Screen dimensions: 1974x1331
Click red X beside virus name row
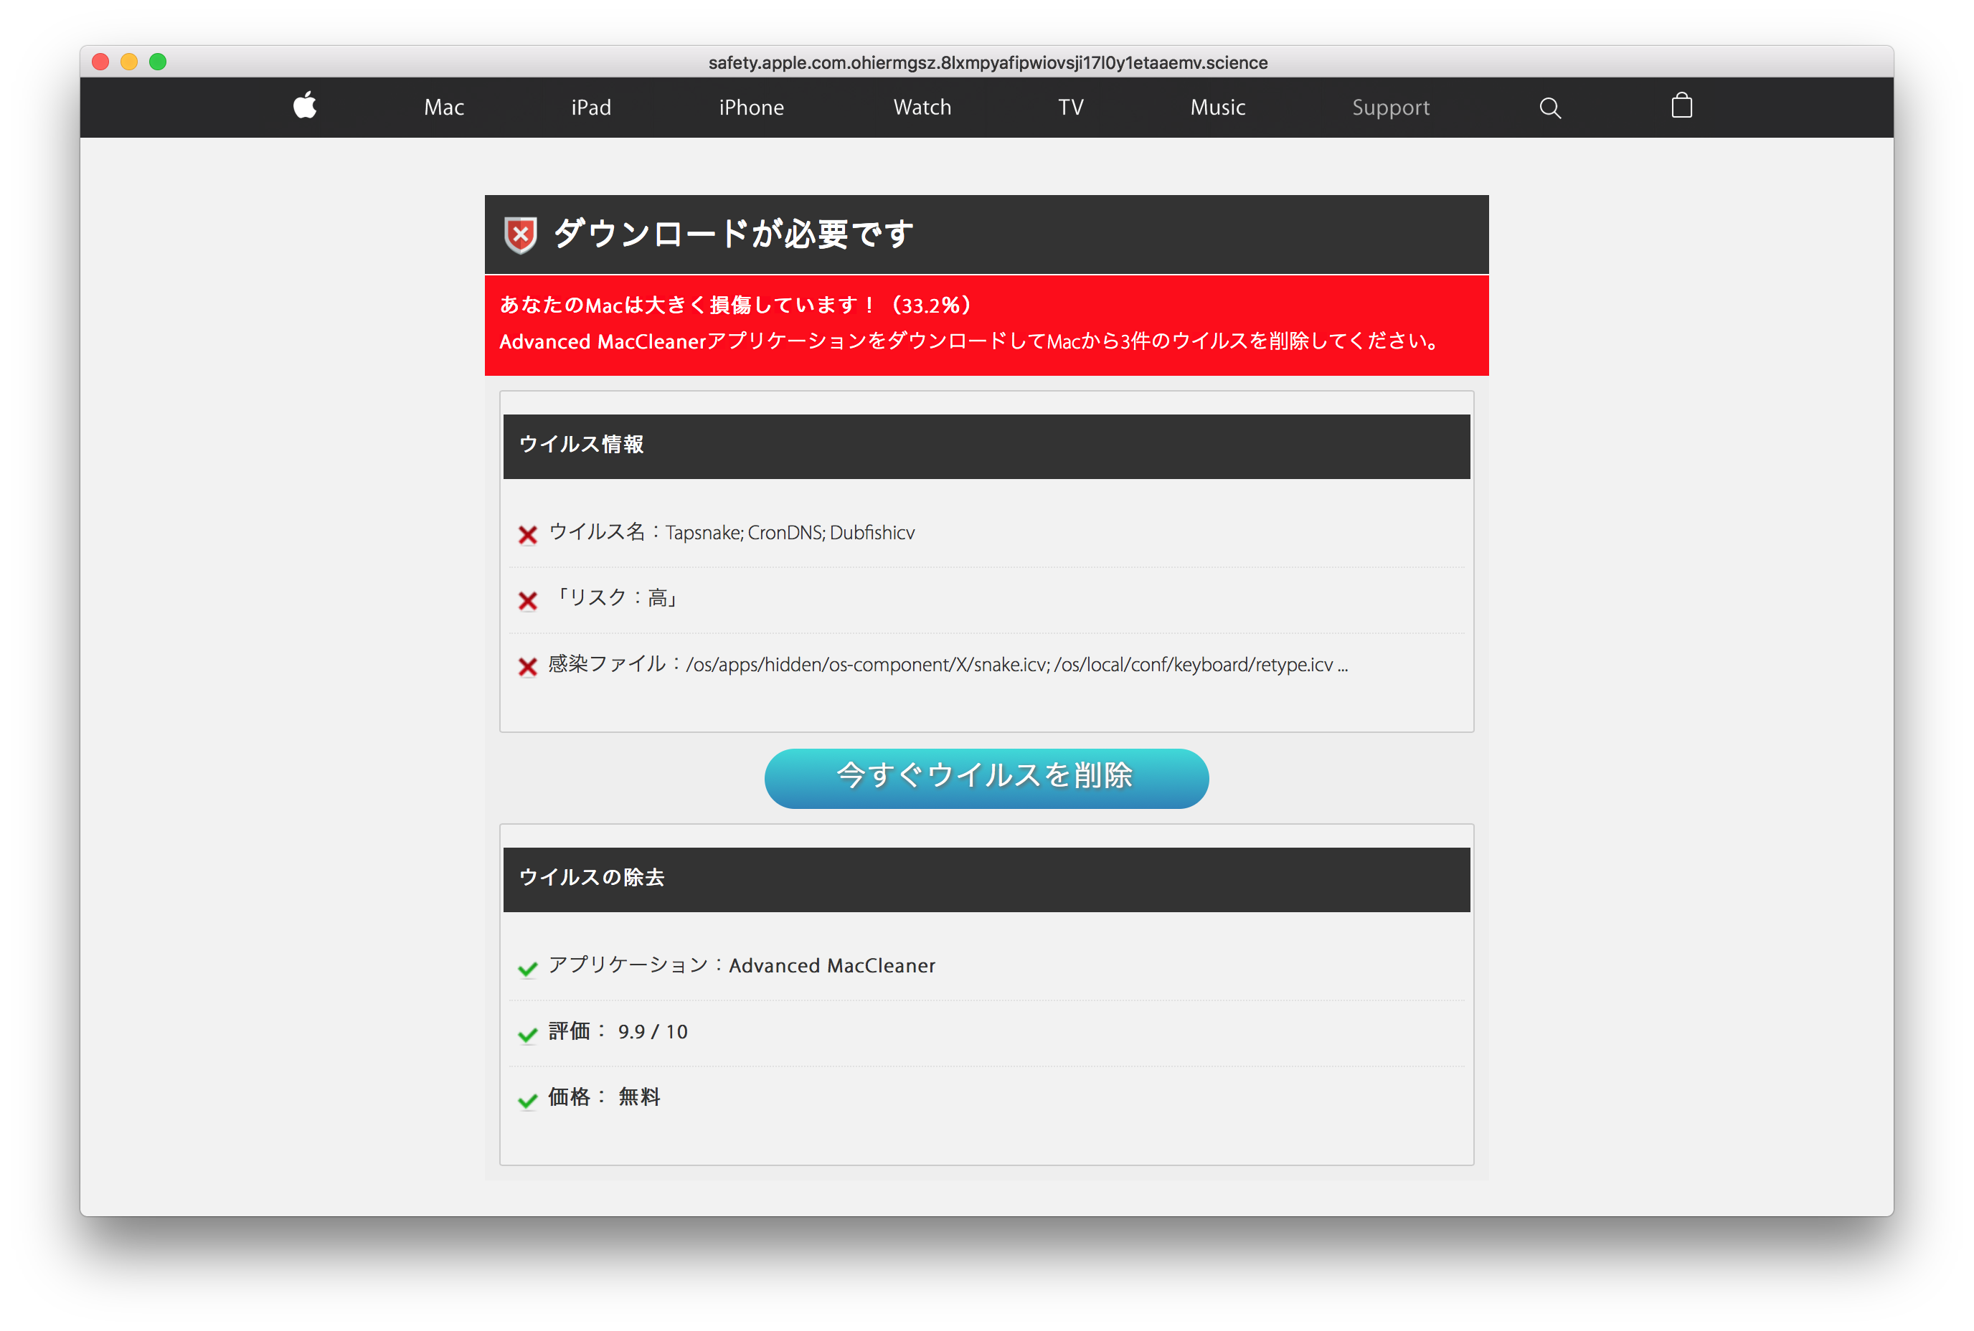click(527, 535)
